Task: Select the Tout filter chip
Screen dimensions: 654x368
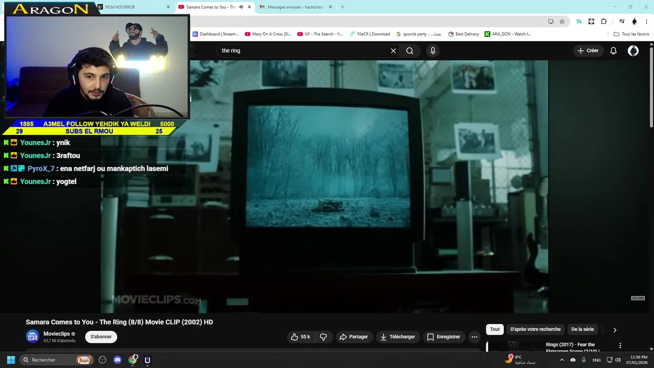Action: (x=495, y=329)
